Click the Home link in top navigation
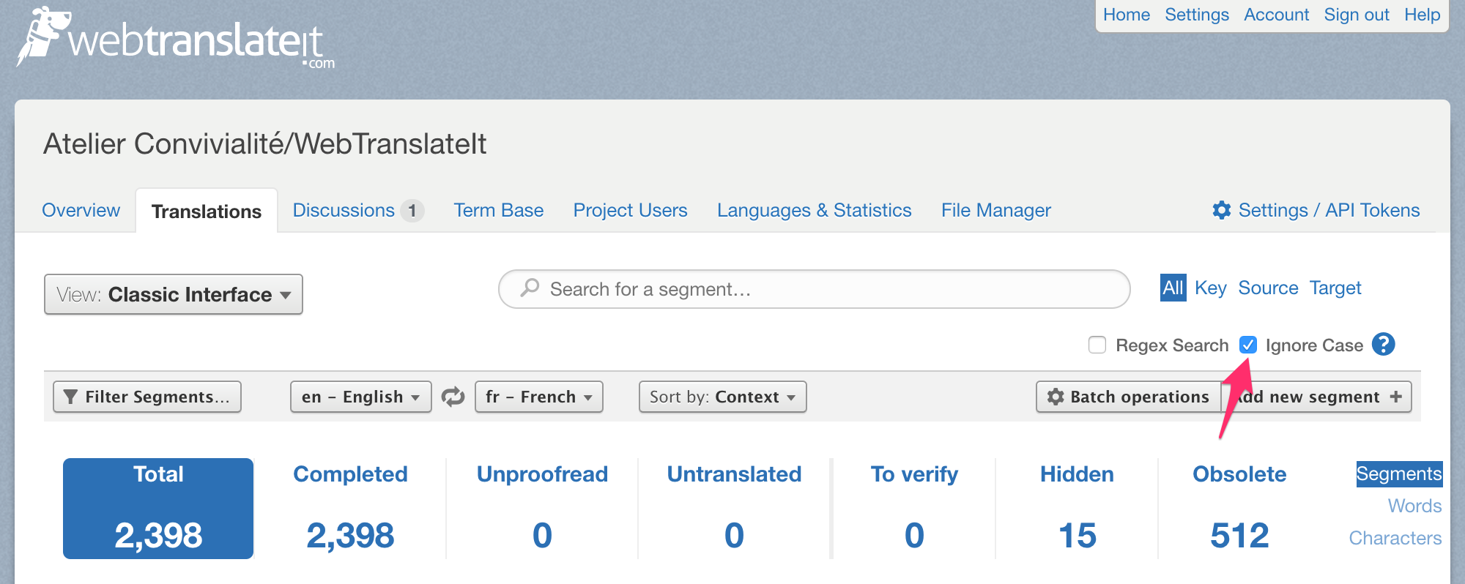This screenshot has height=584, width=1465. [x=1127, y=15]
